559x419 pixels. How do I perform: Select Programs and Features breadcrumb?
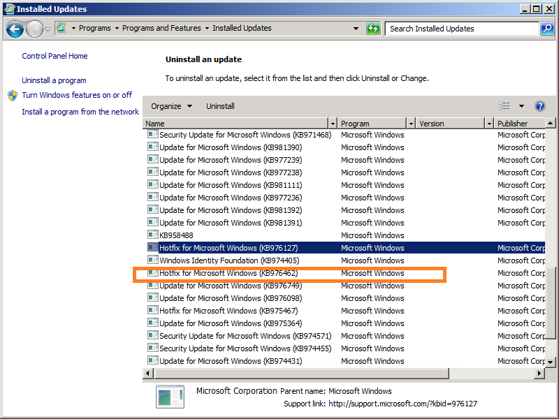(x=161, y=28)
